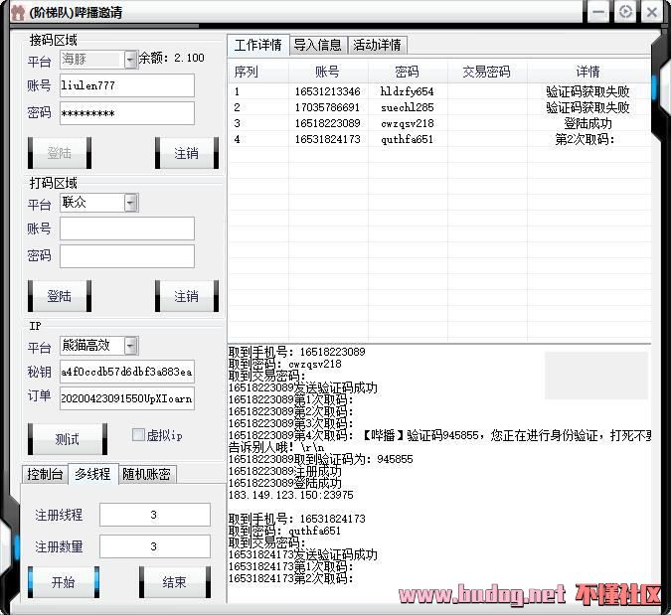This screenshot has height=615, width=671.
Task: Click the 秘钥 input field
Action: tap(127, 372)
